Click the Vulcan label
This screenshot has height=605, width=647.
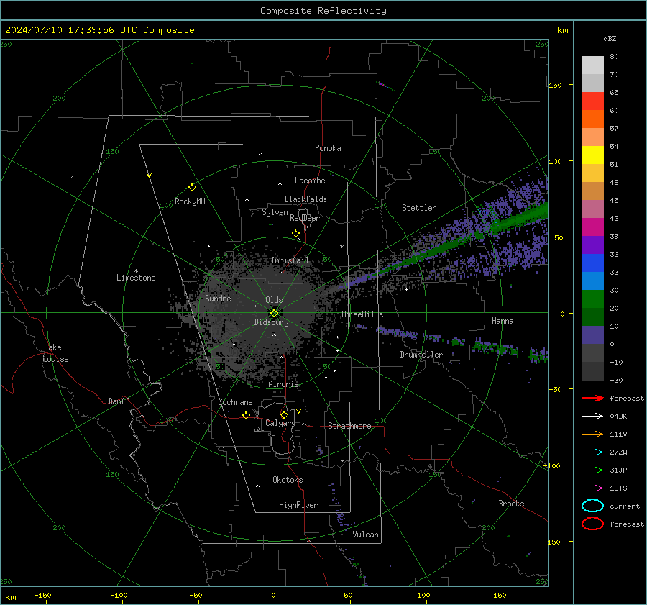click(365, 535)
